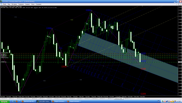Select the last GBPUSD,H1 chart tab
The width and height of the screenshot is (182, 103).
(x=127, y=99)
